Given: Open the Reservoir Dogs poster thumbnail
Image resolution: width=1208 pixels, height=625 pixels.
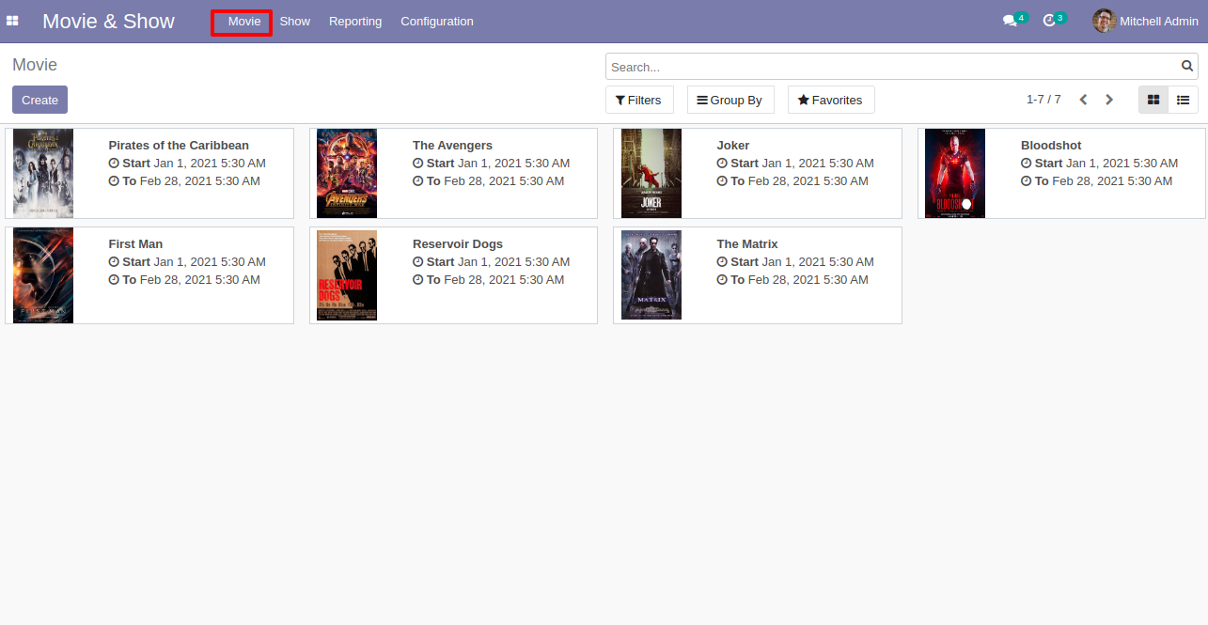Looking at the screenshot, I should [347, 275].
